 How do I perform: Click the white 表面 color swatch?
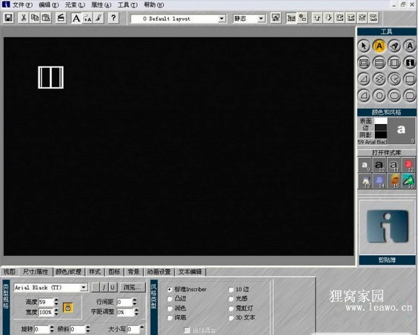pyautogui.click(x=381, y=120)
